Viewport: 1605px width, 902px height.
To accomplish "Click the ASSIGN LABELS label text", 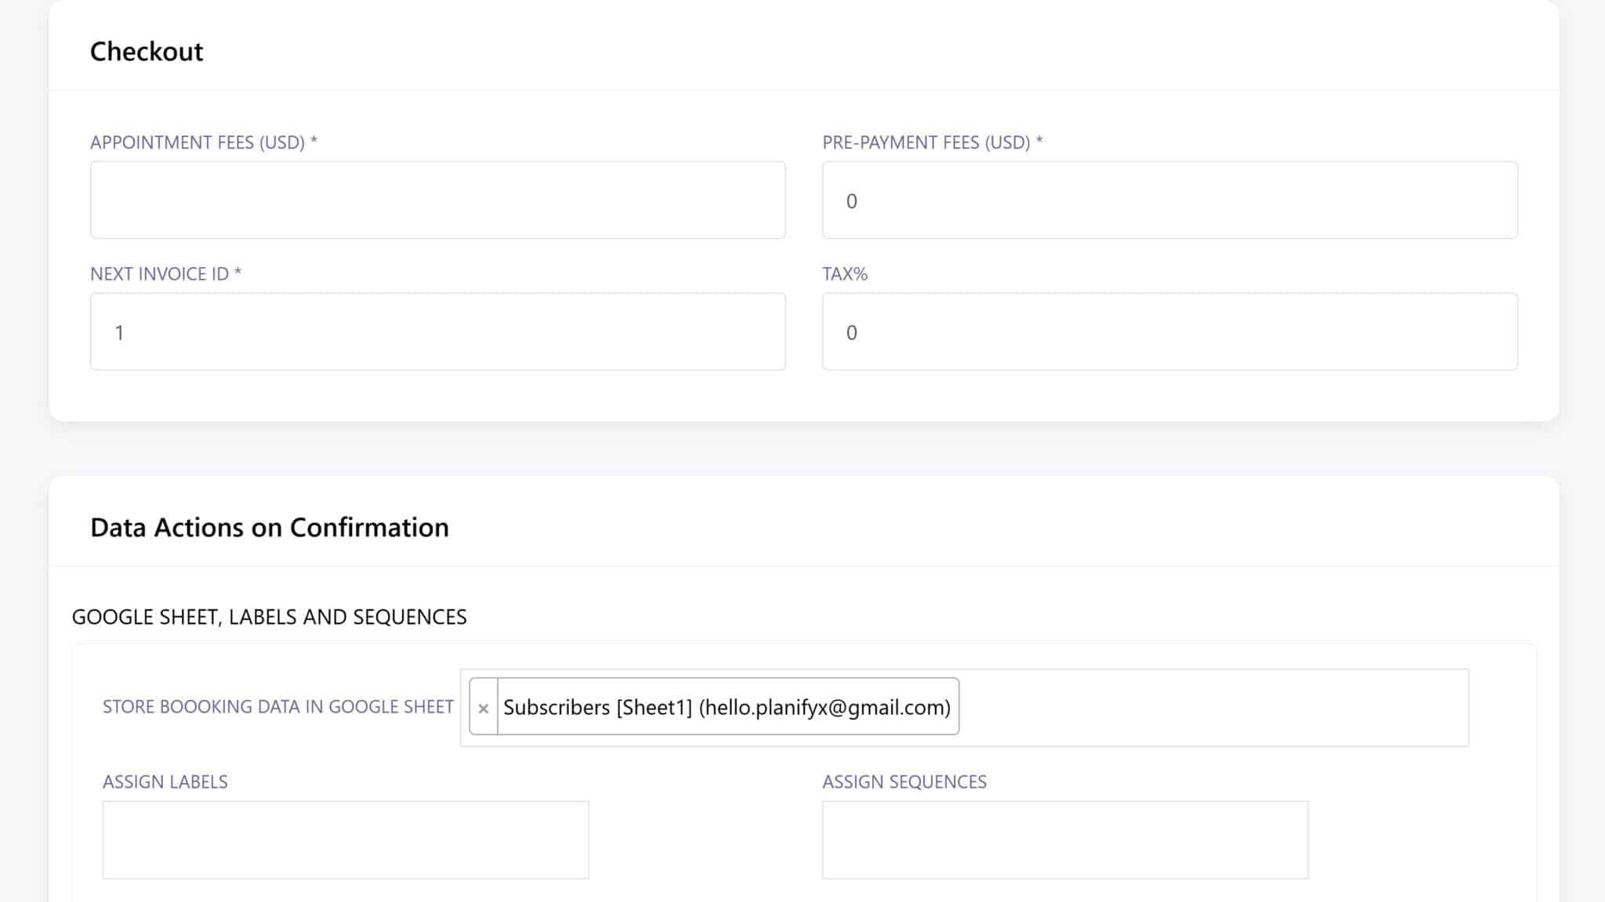I will [165, 781].
